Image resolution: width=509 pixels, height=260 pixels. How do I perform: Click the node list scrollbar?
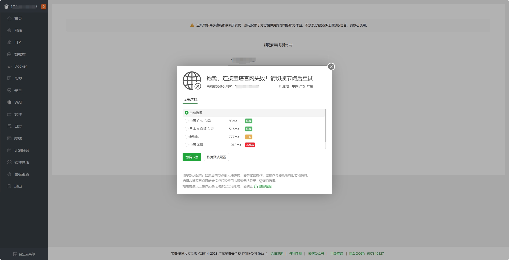(326, 125)
